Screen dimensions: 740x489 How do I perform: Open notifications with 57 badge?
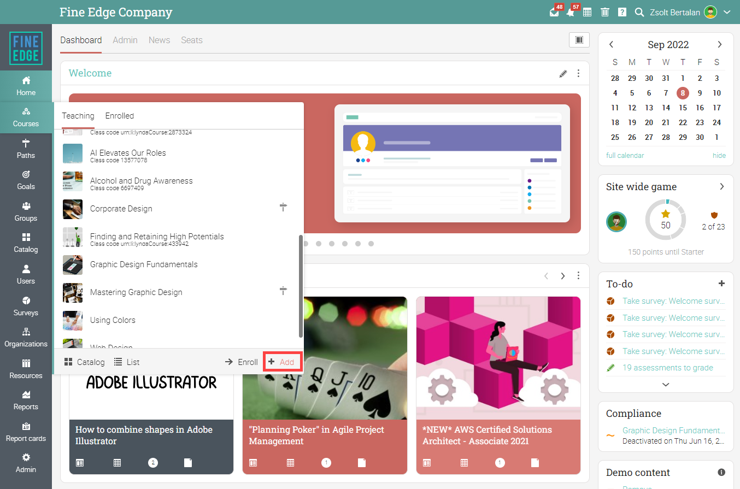point(571,12)
